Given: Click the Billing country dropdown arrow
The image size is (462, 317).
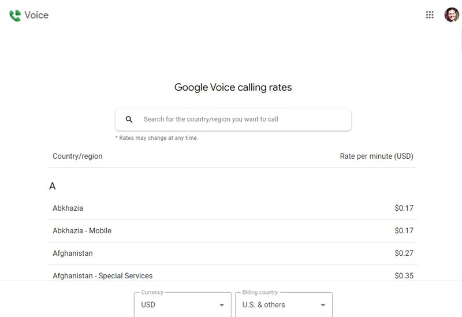Looking at the screenshot, I should (x=323, y=305).
